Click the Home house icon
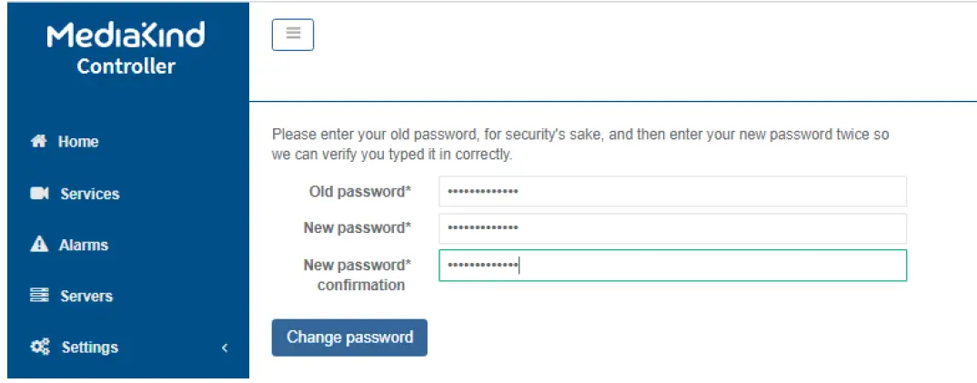 tap(38, 142)
